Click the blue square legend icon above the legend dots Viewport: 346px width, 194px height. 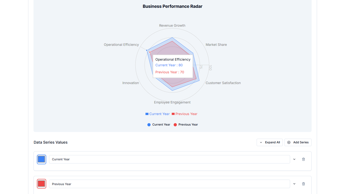147,114
